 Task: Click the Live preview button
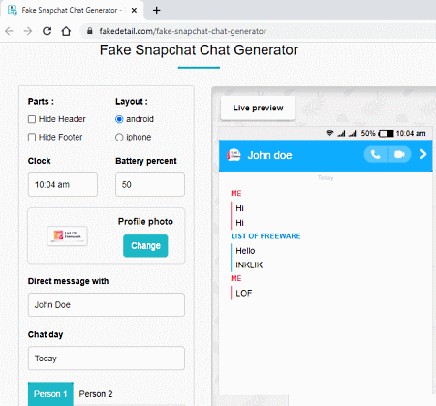pos(258,108)
